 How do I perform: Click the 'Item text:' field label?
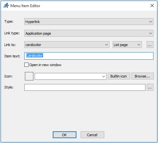coord(12,56)
